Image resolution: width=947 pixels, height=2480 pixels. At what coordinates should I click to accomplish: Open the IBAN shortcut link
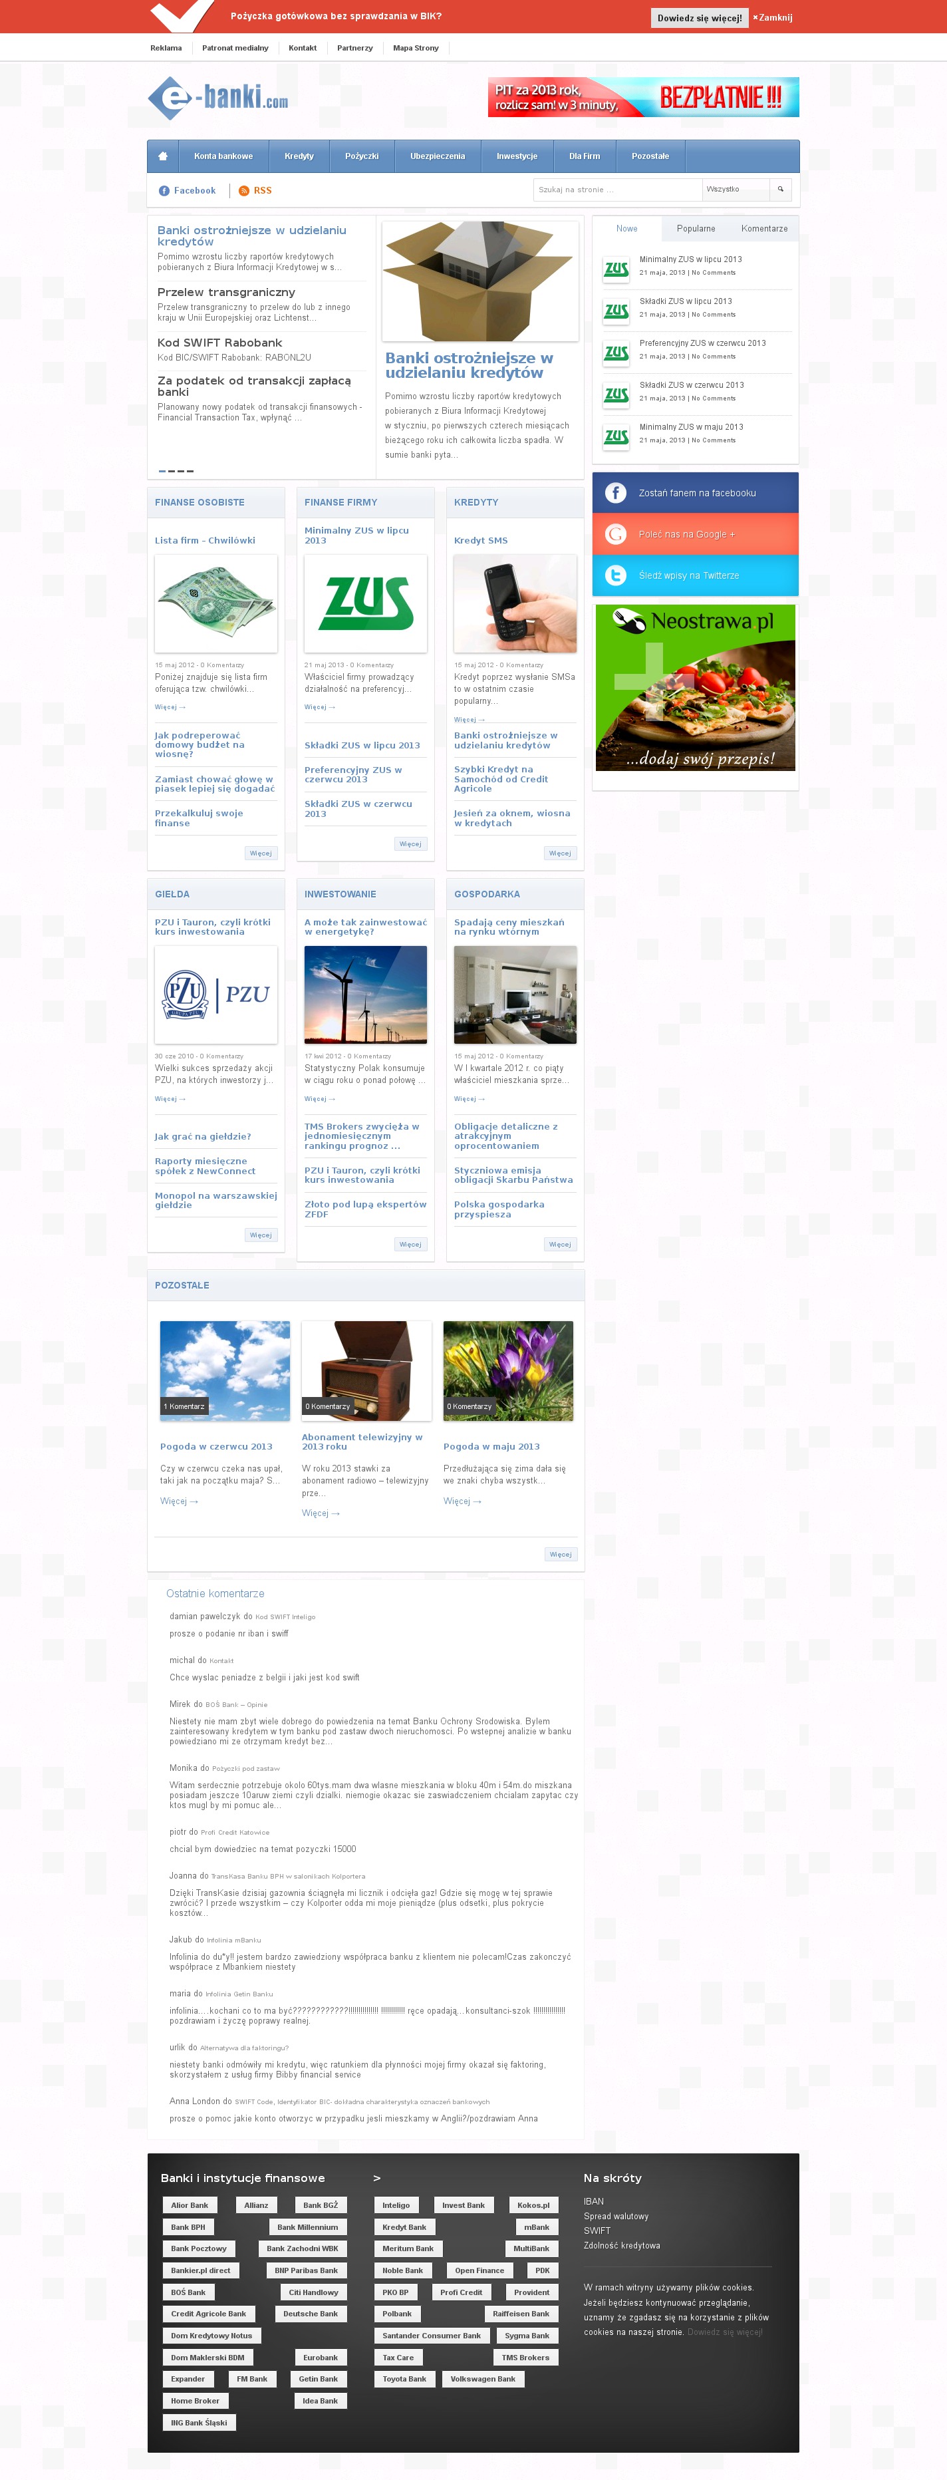click(594, 2201)
